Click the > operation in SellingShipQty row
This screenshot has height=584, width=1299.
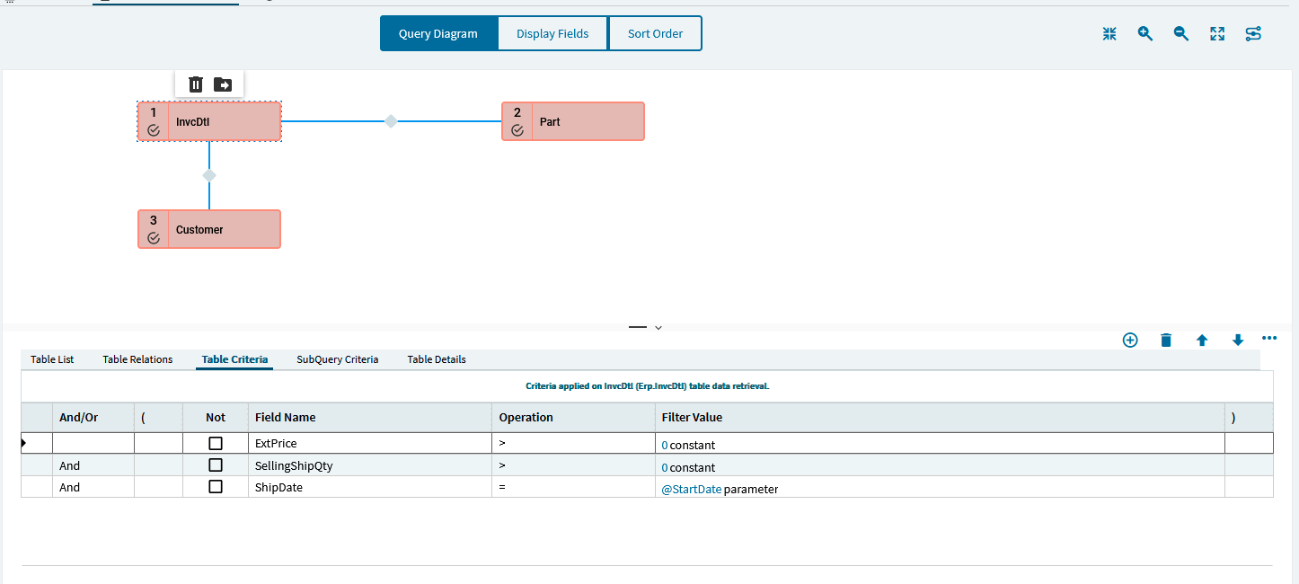point(574,465)
